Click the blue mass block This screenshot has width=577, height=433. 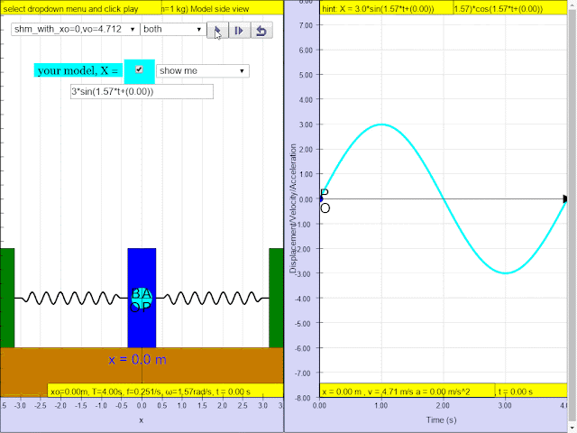142,298
